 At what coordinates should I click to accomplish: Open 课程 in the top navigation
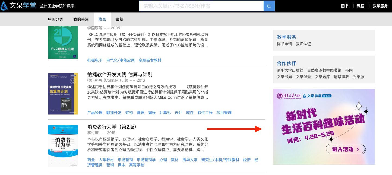coord(361,6)
